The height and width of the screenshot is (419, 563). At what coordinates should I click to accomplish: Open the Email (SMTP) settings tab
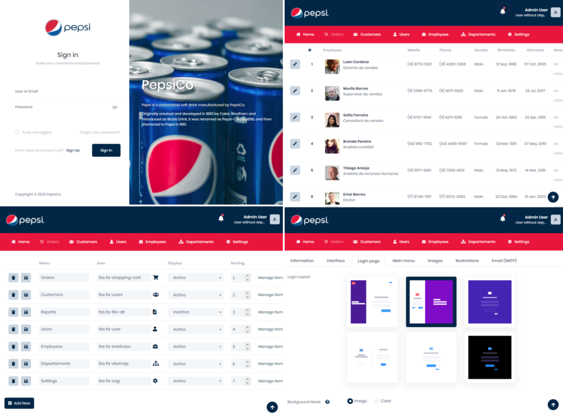click(x=504, y=261)
